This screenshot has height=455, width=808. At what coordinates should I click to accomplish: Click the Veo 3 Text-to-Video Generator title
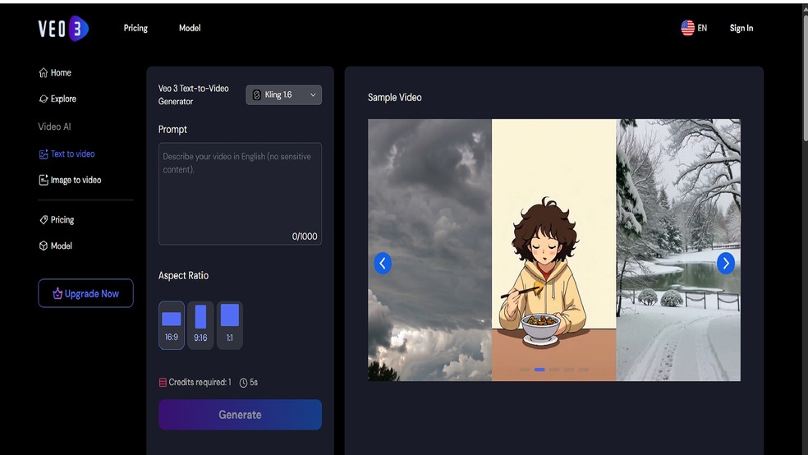193,94
